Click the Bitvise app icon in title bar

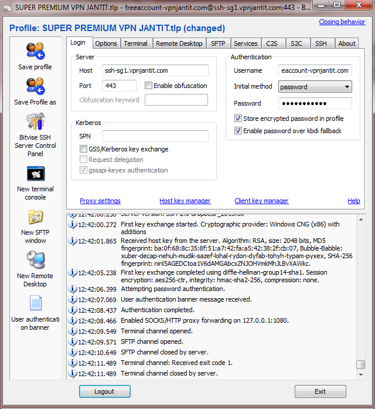(x=7, y=8)
